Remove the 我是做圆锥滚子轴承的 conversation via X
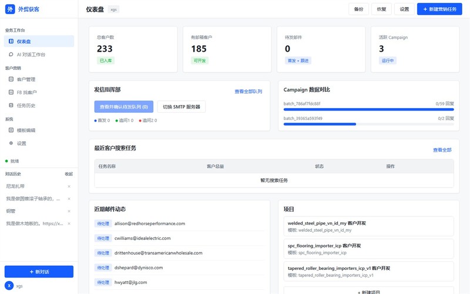The width and height of the screenshot is (470, 294). click(x=69, y=199)
